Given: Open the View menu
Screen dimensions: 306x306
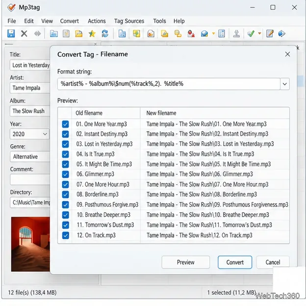Looking at the screenshot, I should (x=47, y=21).
